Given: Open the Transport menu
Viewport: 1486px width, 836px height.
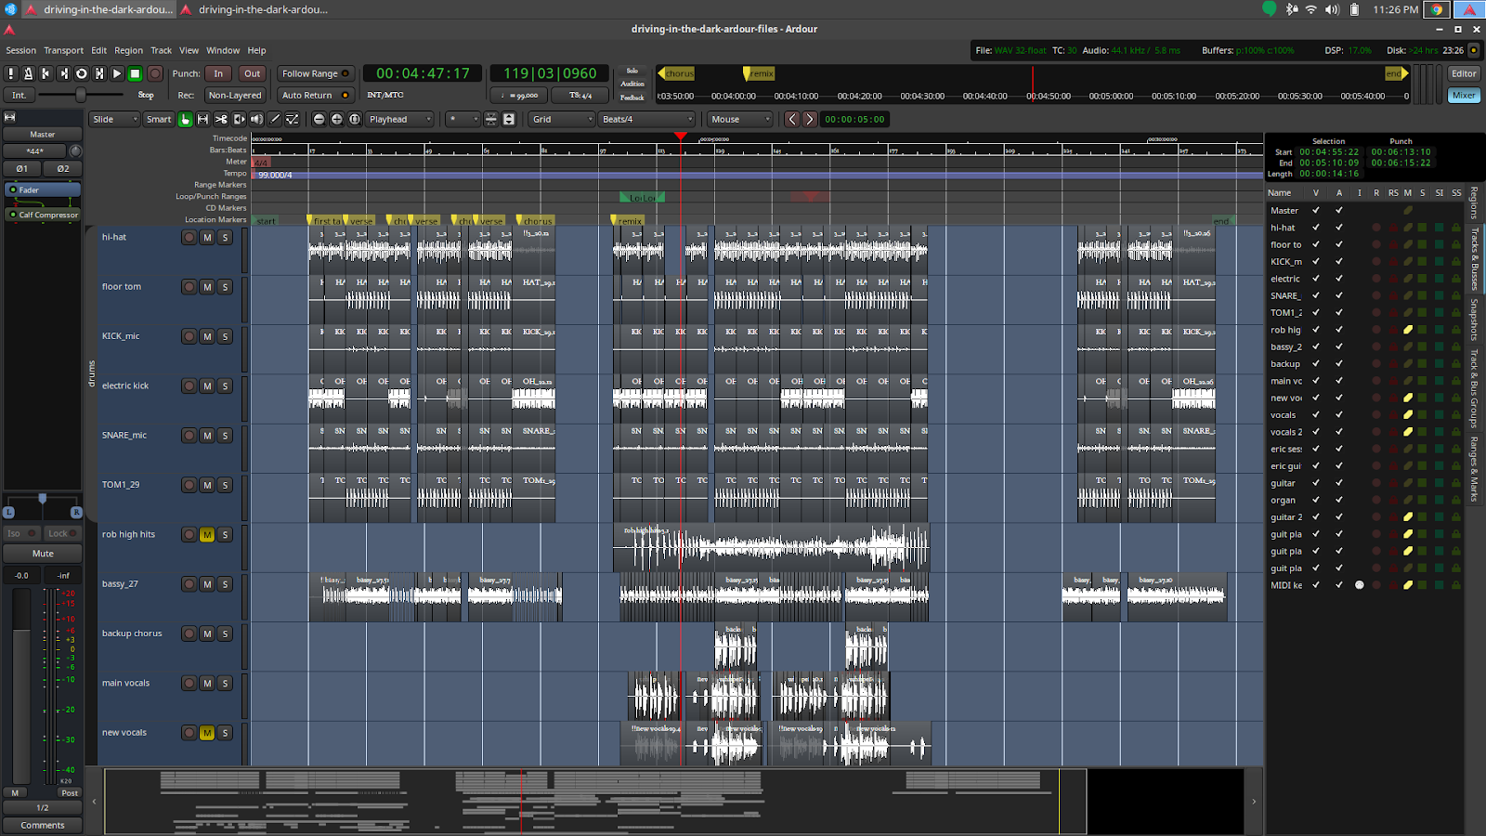Looking at the screenshot, I should coord(63,50).
